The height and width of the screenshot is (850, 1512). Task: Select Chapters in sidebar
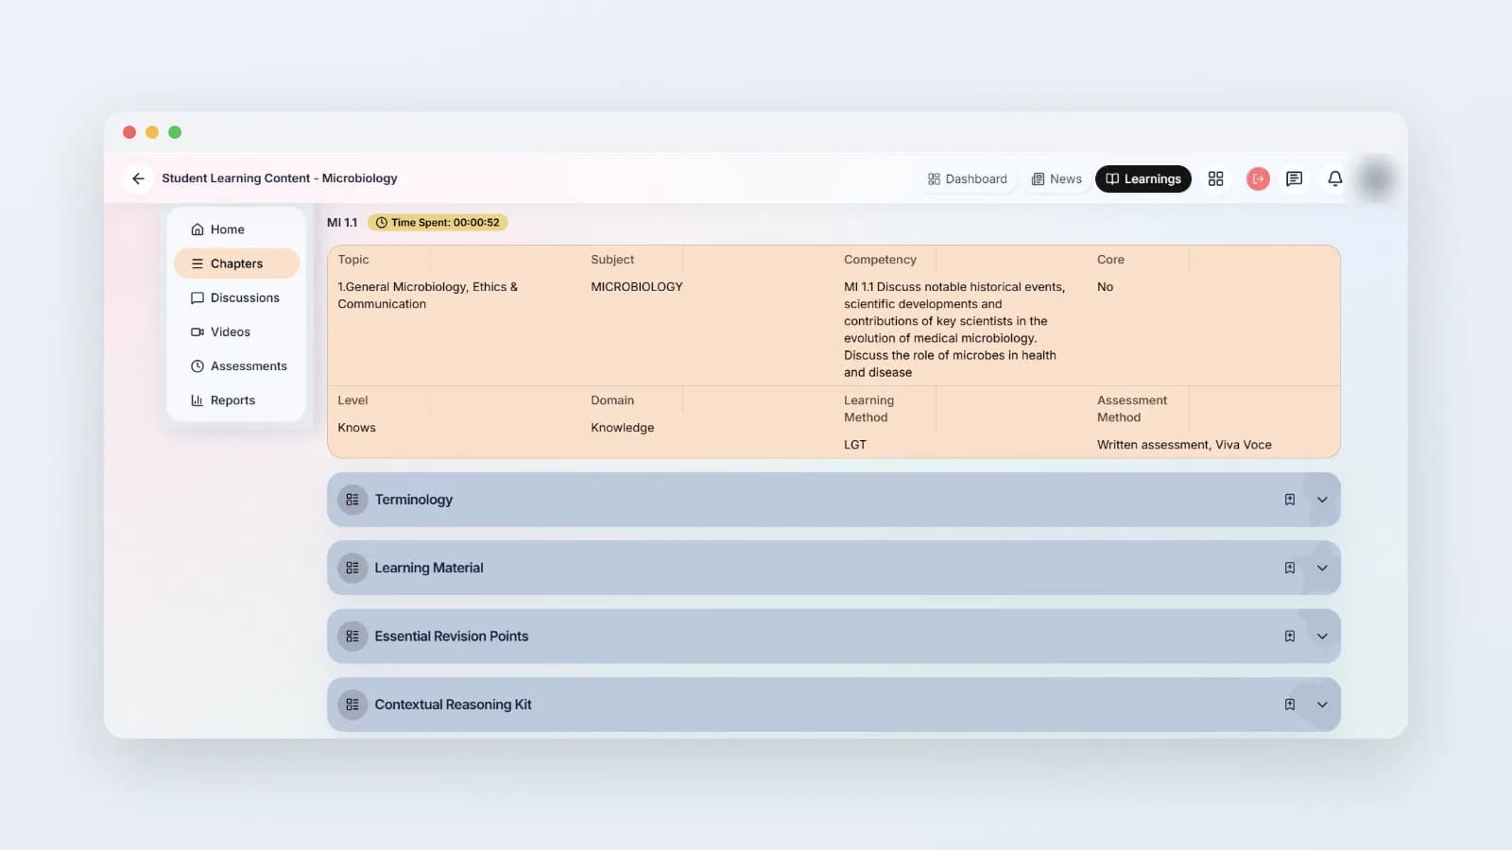click(236, 263)
